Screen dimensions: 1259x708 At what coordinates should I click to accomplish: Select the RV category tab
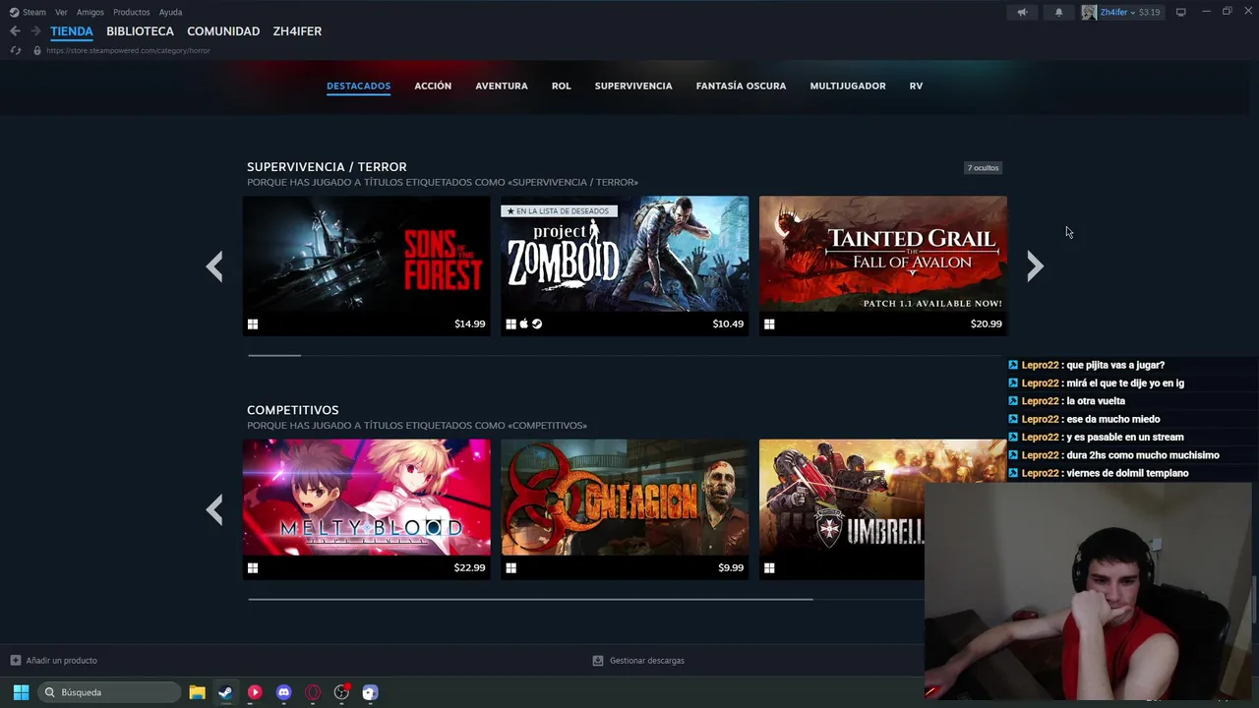[916, 86]
